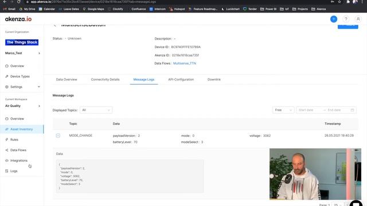Open the Calendar bookmark
Screen dimensions: 367x206
click(47, 9)
